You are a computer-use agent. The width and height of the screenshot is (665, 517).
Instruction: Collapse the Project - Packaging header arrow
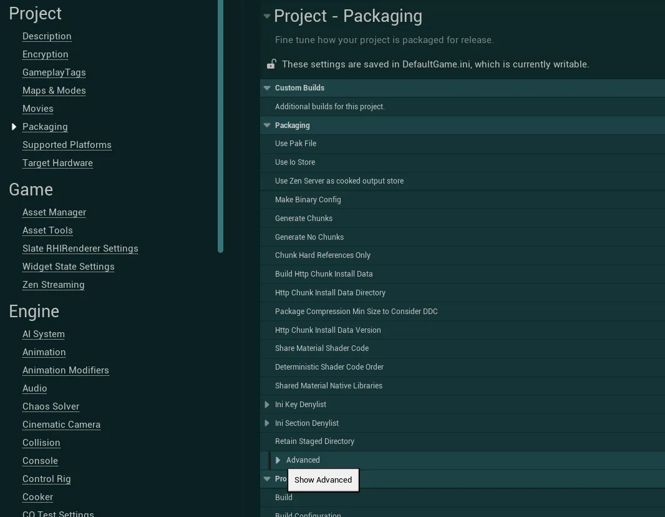coord(267,16)
